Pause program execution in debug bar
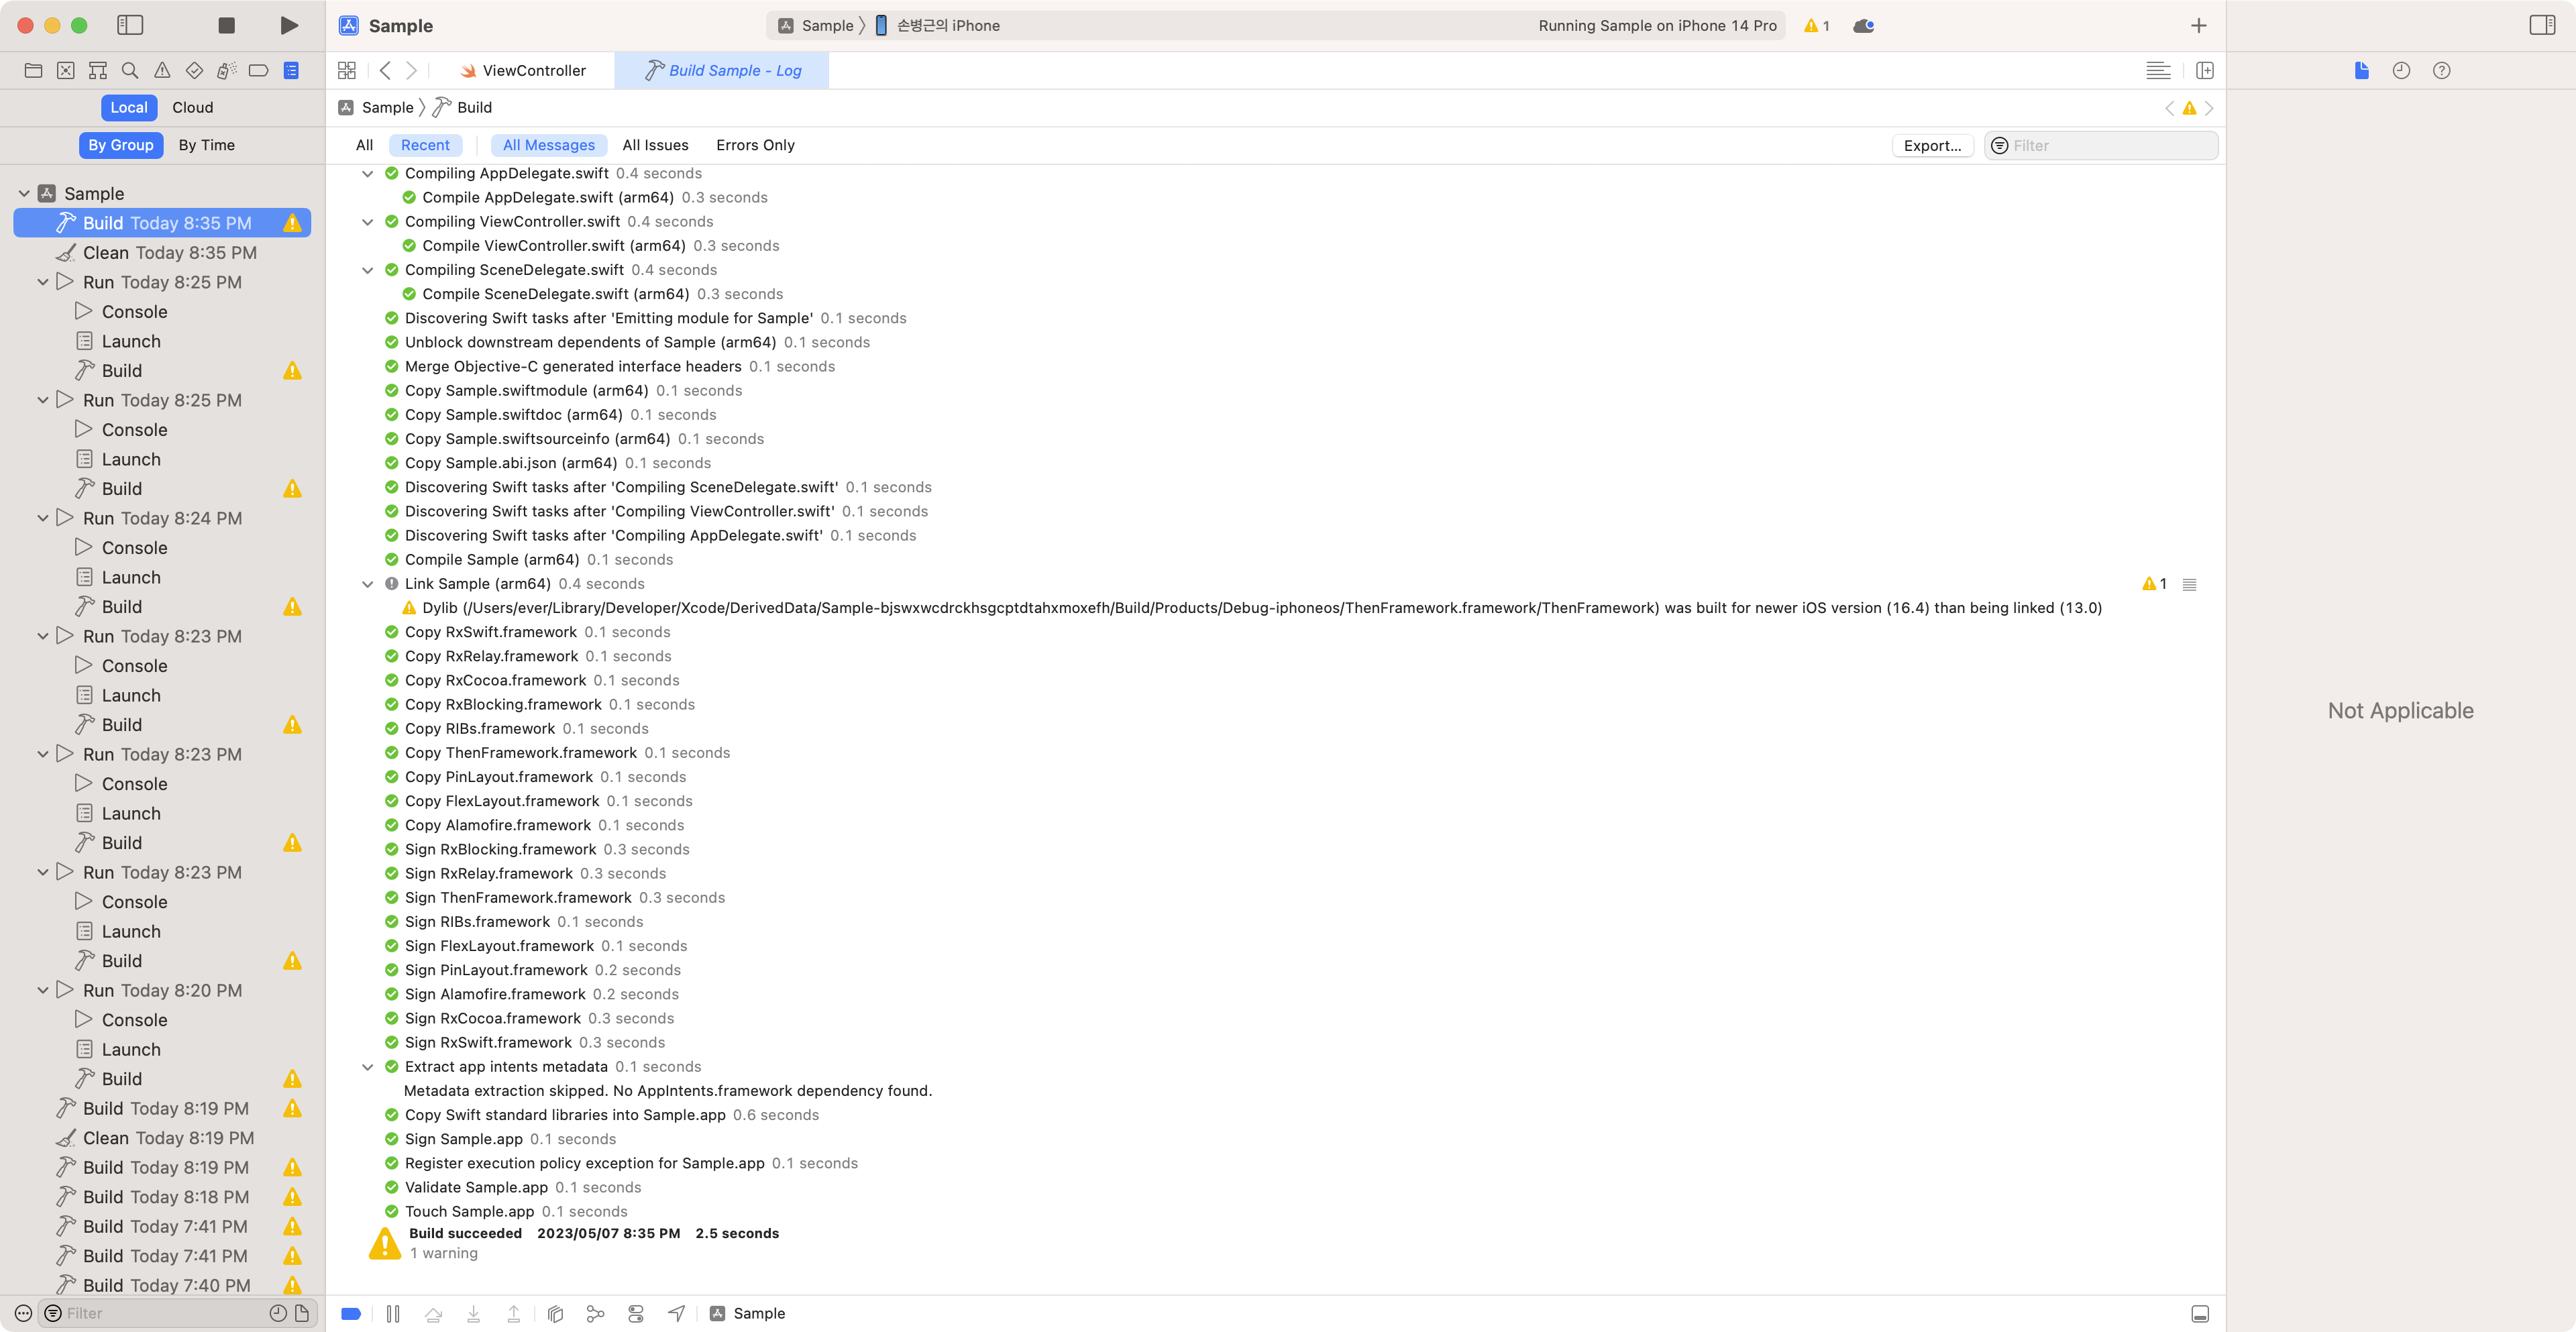The height and width of the screenshot is (1332, 2576). (393, 1313)
